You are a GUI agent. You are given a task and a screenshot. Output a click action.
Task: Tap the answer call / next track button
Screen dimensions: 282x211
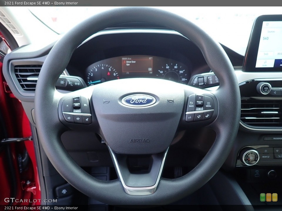[x=199, y=117]
